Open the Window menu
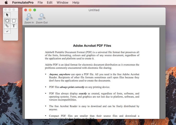Viewport: 176px width, 125px height. [62, 2]
